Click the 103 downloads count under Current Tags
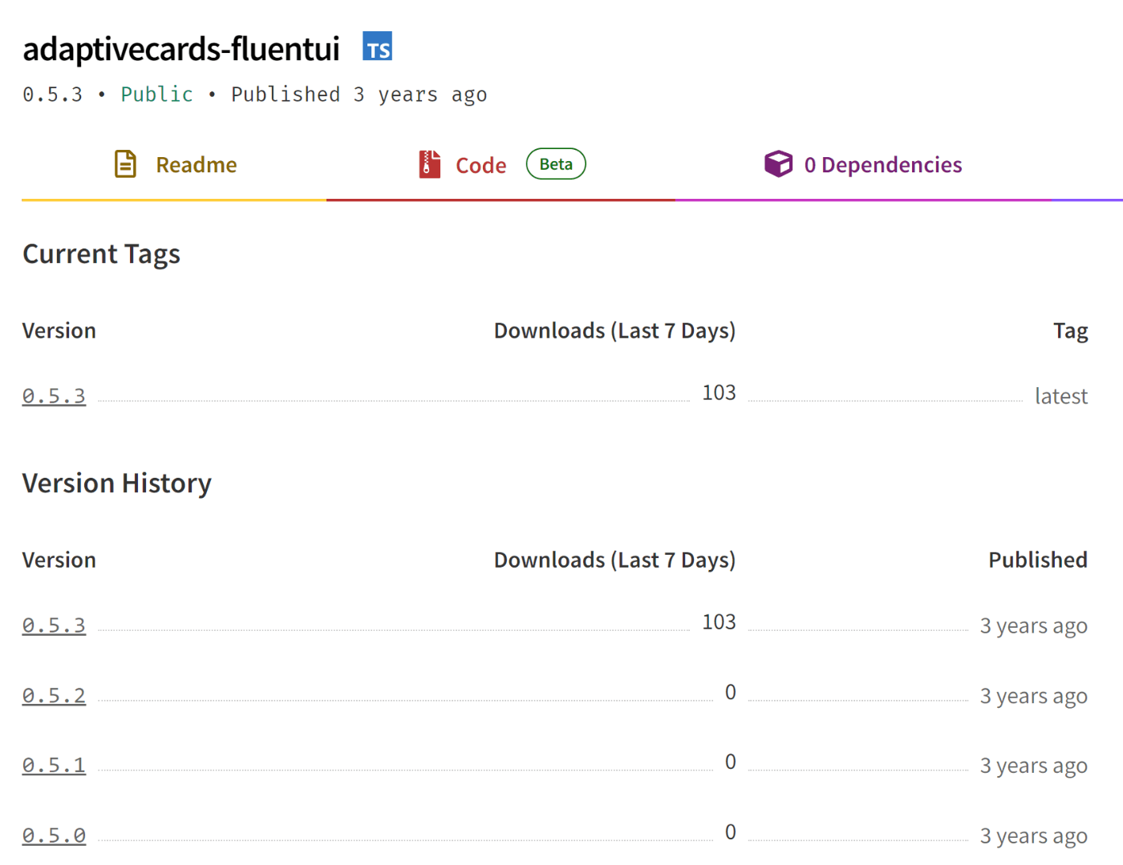 click(x=719, y=393)
